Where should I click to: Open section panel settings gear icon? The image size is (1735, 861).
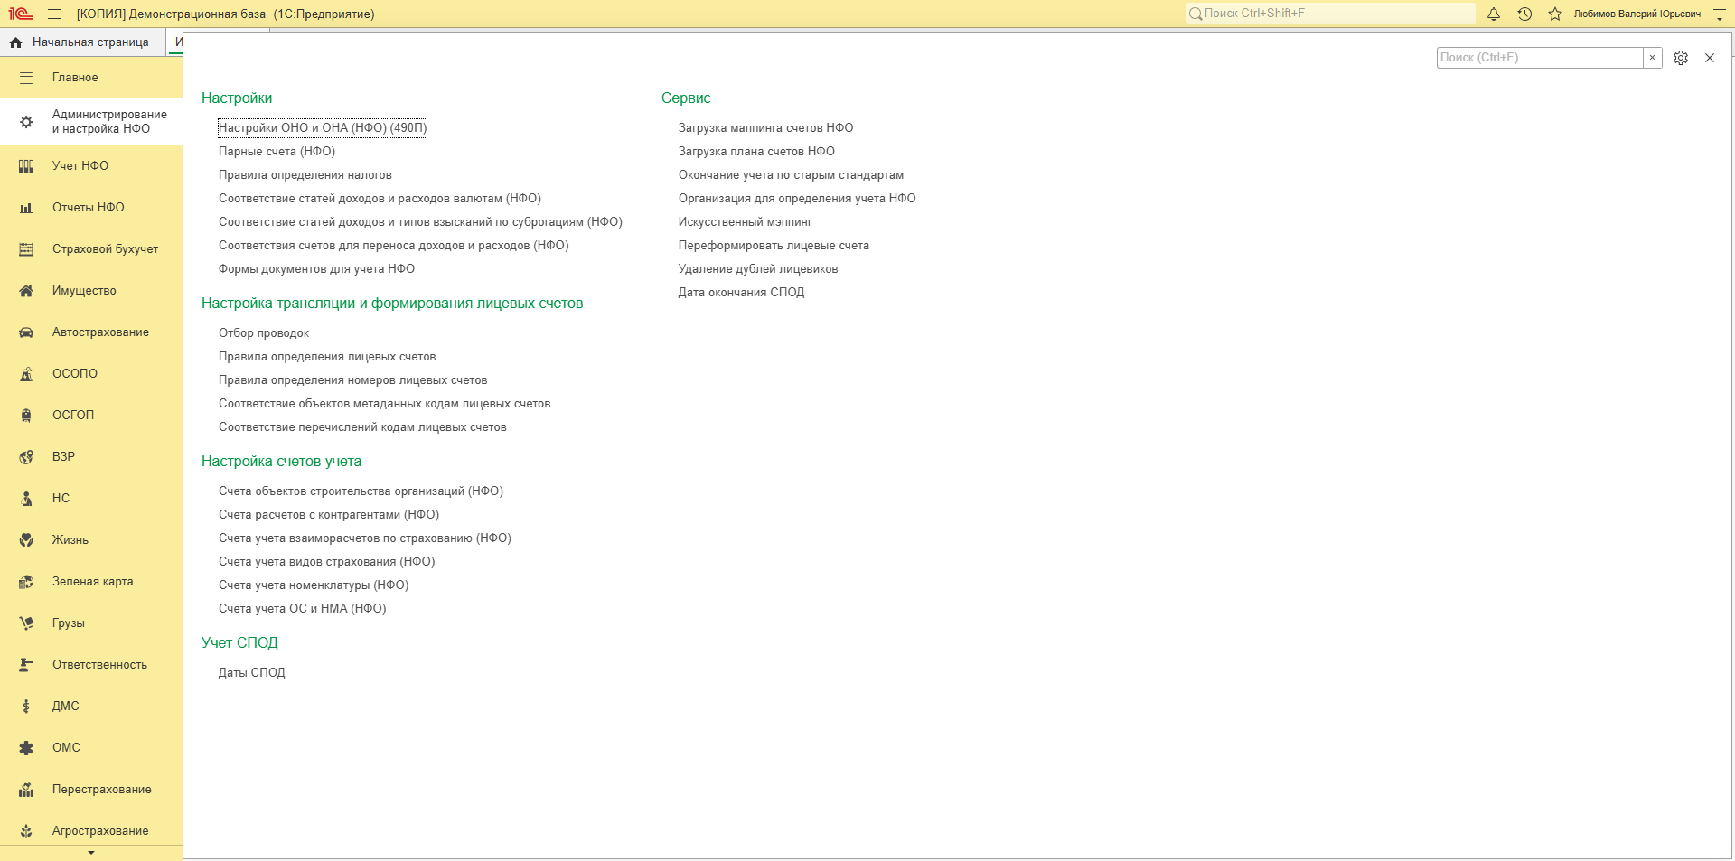pos(1681,58)
